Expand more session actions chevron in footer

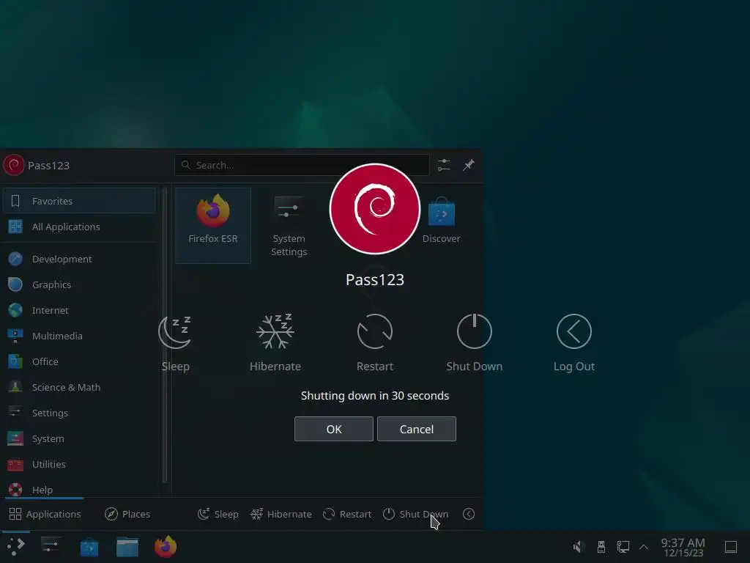[x=469, y=514]
